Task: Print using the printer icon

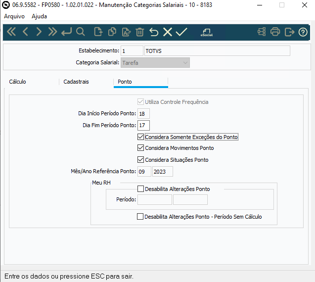Action: (x=275, y=32)
